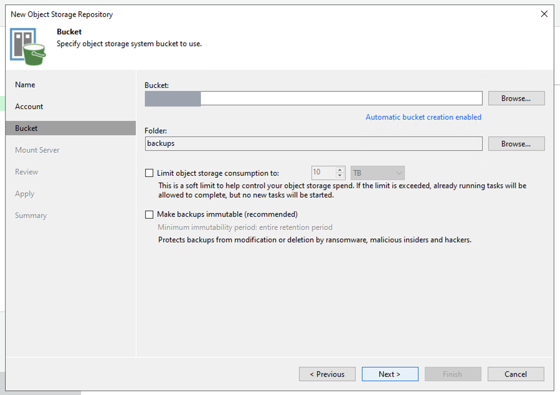Click the Folder field containing backups
The height and width of the screenshot is (395, 560).
point(314,144)
